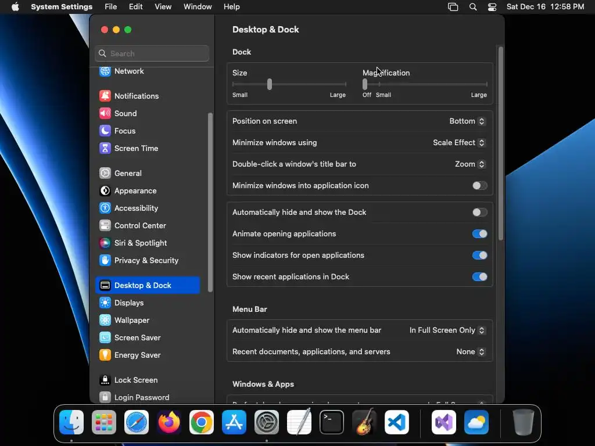Turn off Show recent applications in Dock
The height and width of the screenshot is (446, 595).
click(x=479, y=277)
